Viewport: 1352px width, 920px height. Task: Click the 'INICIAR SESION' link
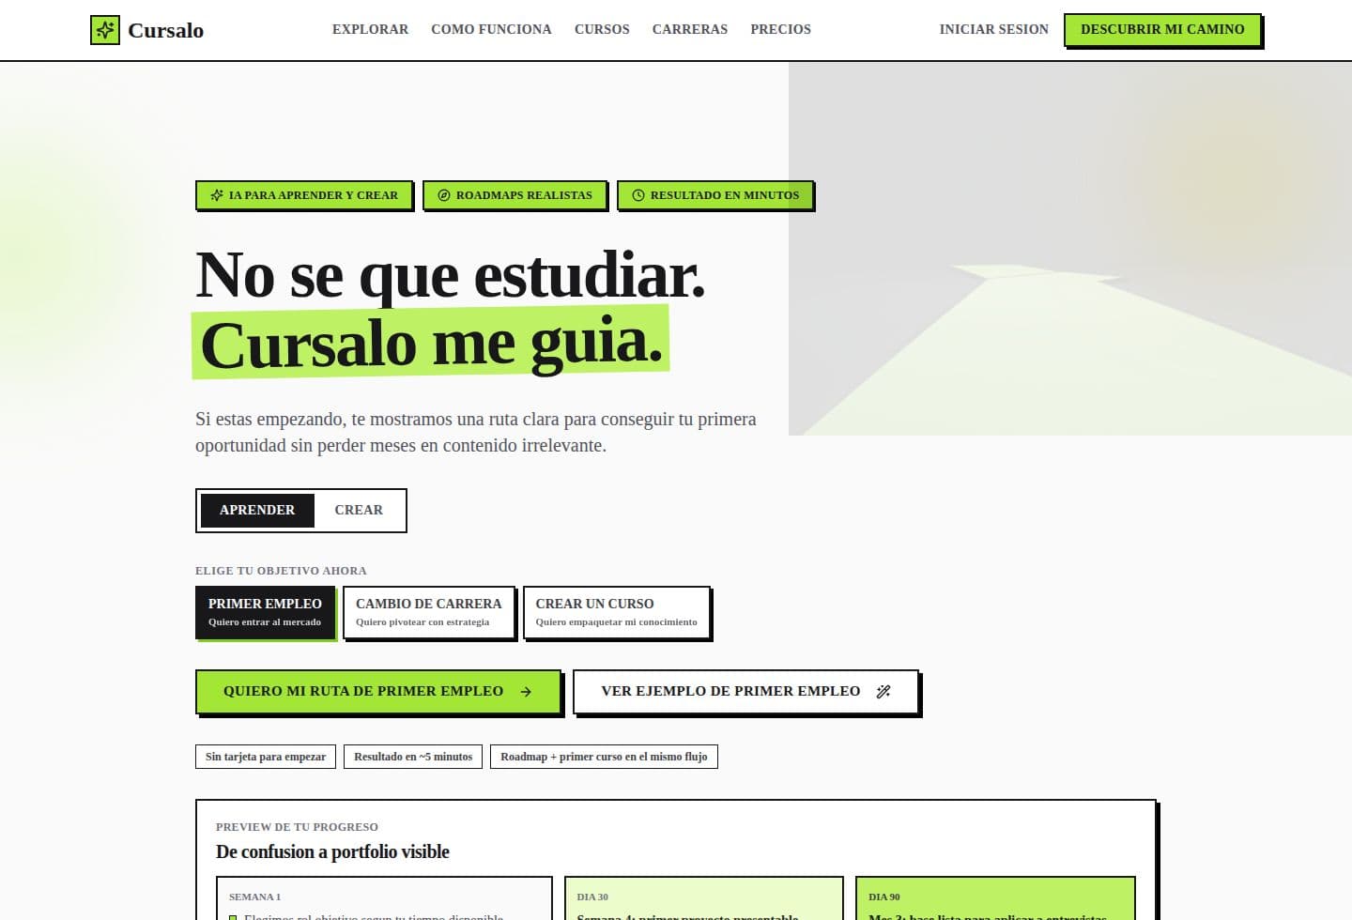click(993, 29)
